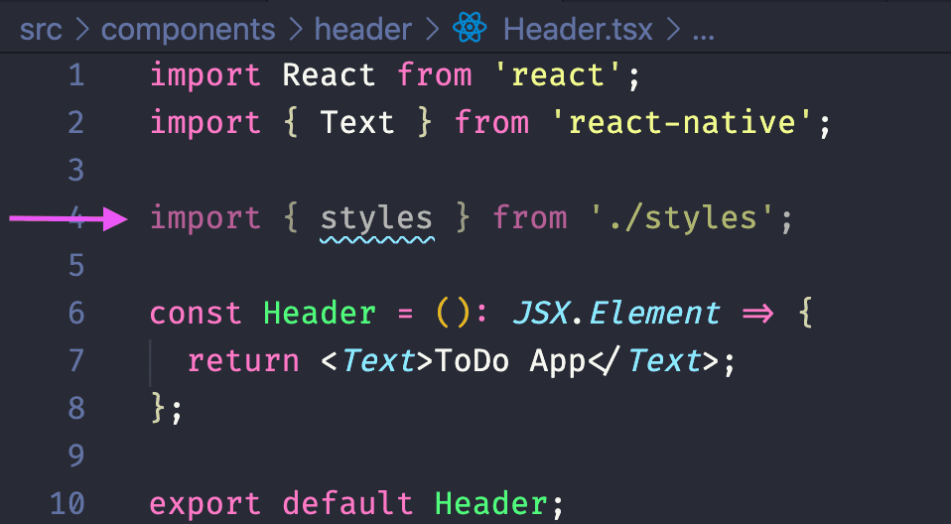Click the pink arrow pointing at line 4
Viewport: 951px width, 524px height.
(x=69, y=219)
